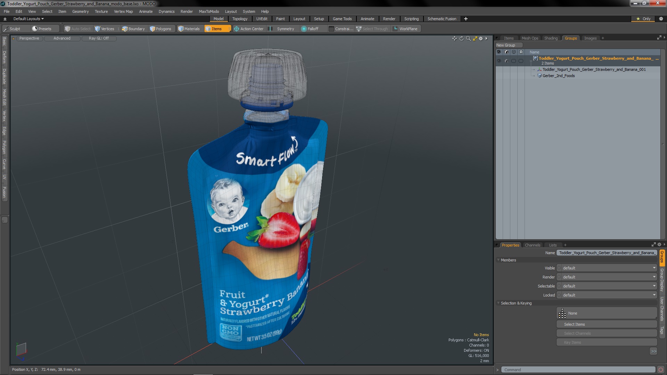Toggle the Only star layout filter
The image size is (667, 375).
643,19
